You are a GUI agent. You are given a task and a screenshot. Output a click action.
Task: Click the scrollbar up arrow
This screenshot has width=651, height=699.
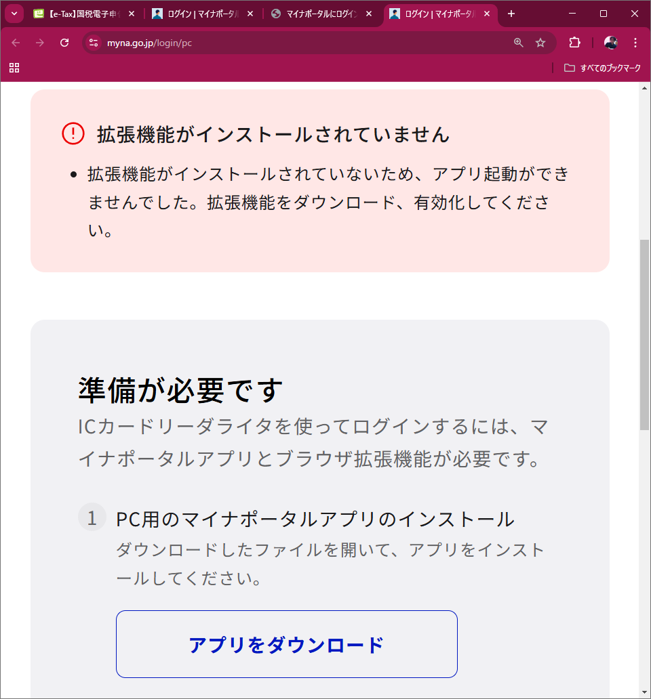point(644,88)
